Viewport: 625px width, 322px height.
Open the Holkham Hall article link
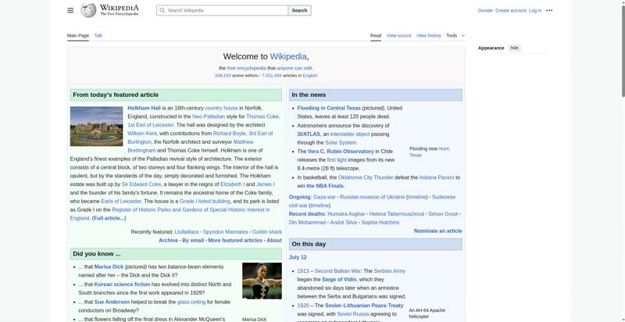click(x=144, y=108)
